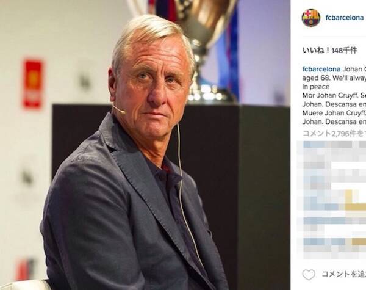Select the 'in peace' caption line
Image resolution: width=366 pixels, height=290 pixels.
pos(316,87)
